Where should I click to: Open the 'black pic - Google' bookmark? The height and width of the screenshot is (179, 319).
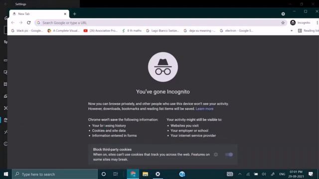(x=27, y=31)
